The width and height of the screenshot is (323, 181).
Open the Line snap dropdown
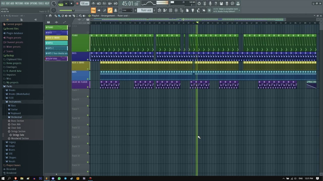(x=127, y=10)
